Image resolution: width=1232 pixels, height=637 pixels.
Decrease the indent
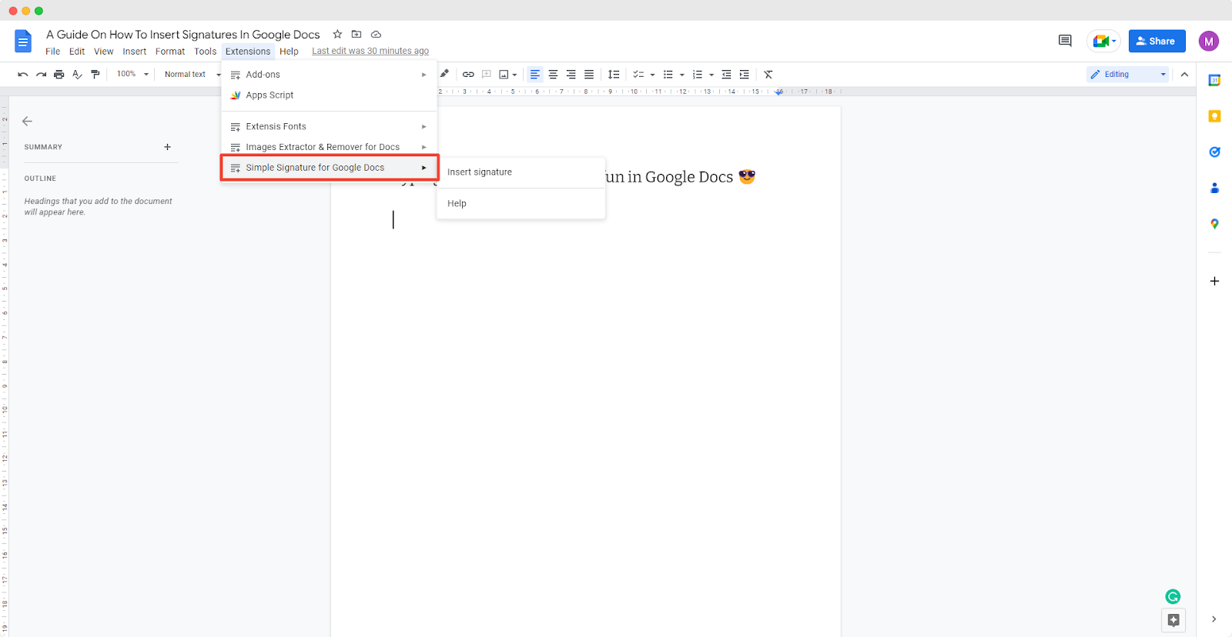click(x=726, y=75)
